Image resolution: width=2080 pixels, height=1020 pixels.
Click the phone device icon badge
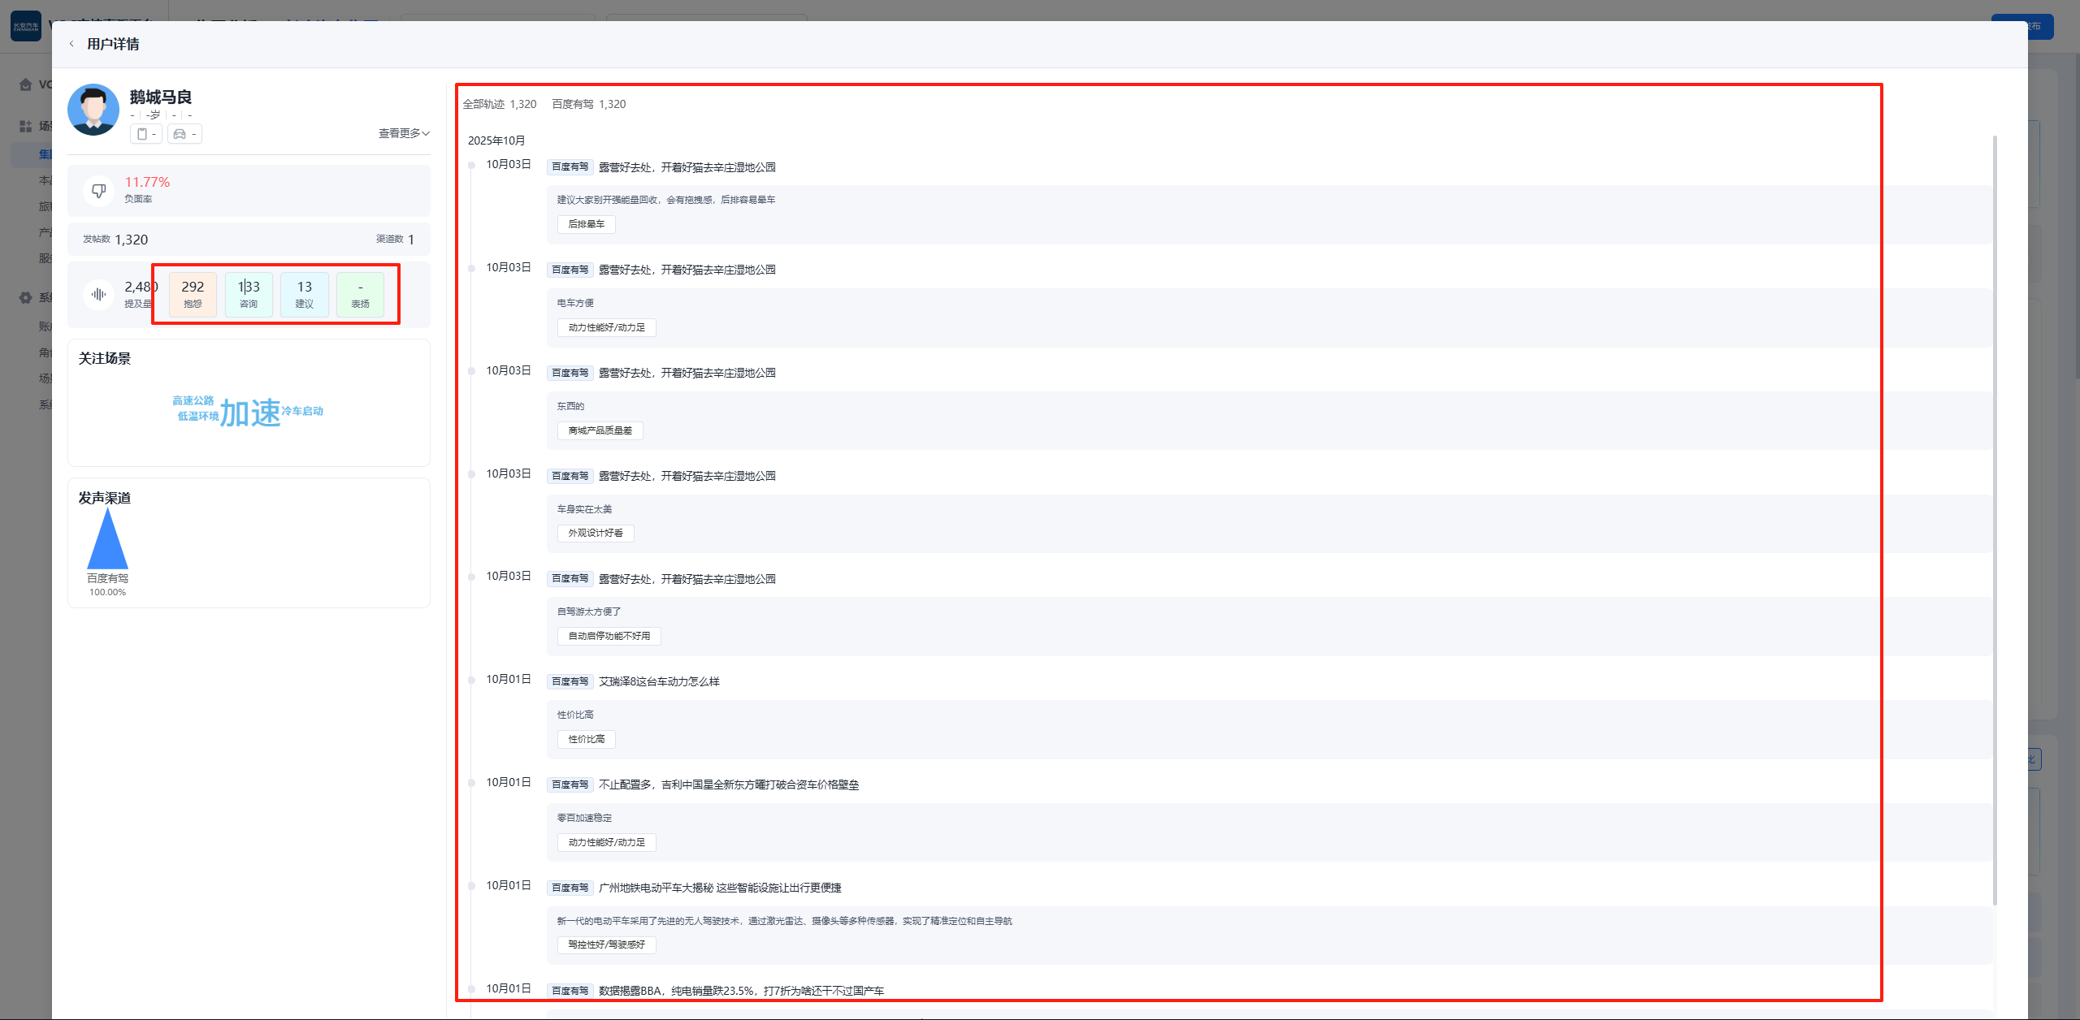145,134
